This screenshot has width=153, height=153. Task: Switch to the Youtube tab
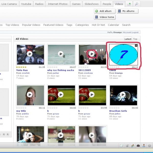26,4
